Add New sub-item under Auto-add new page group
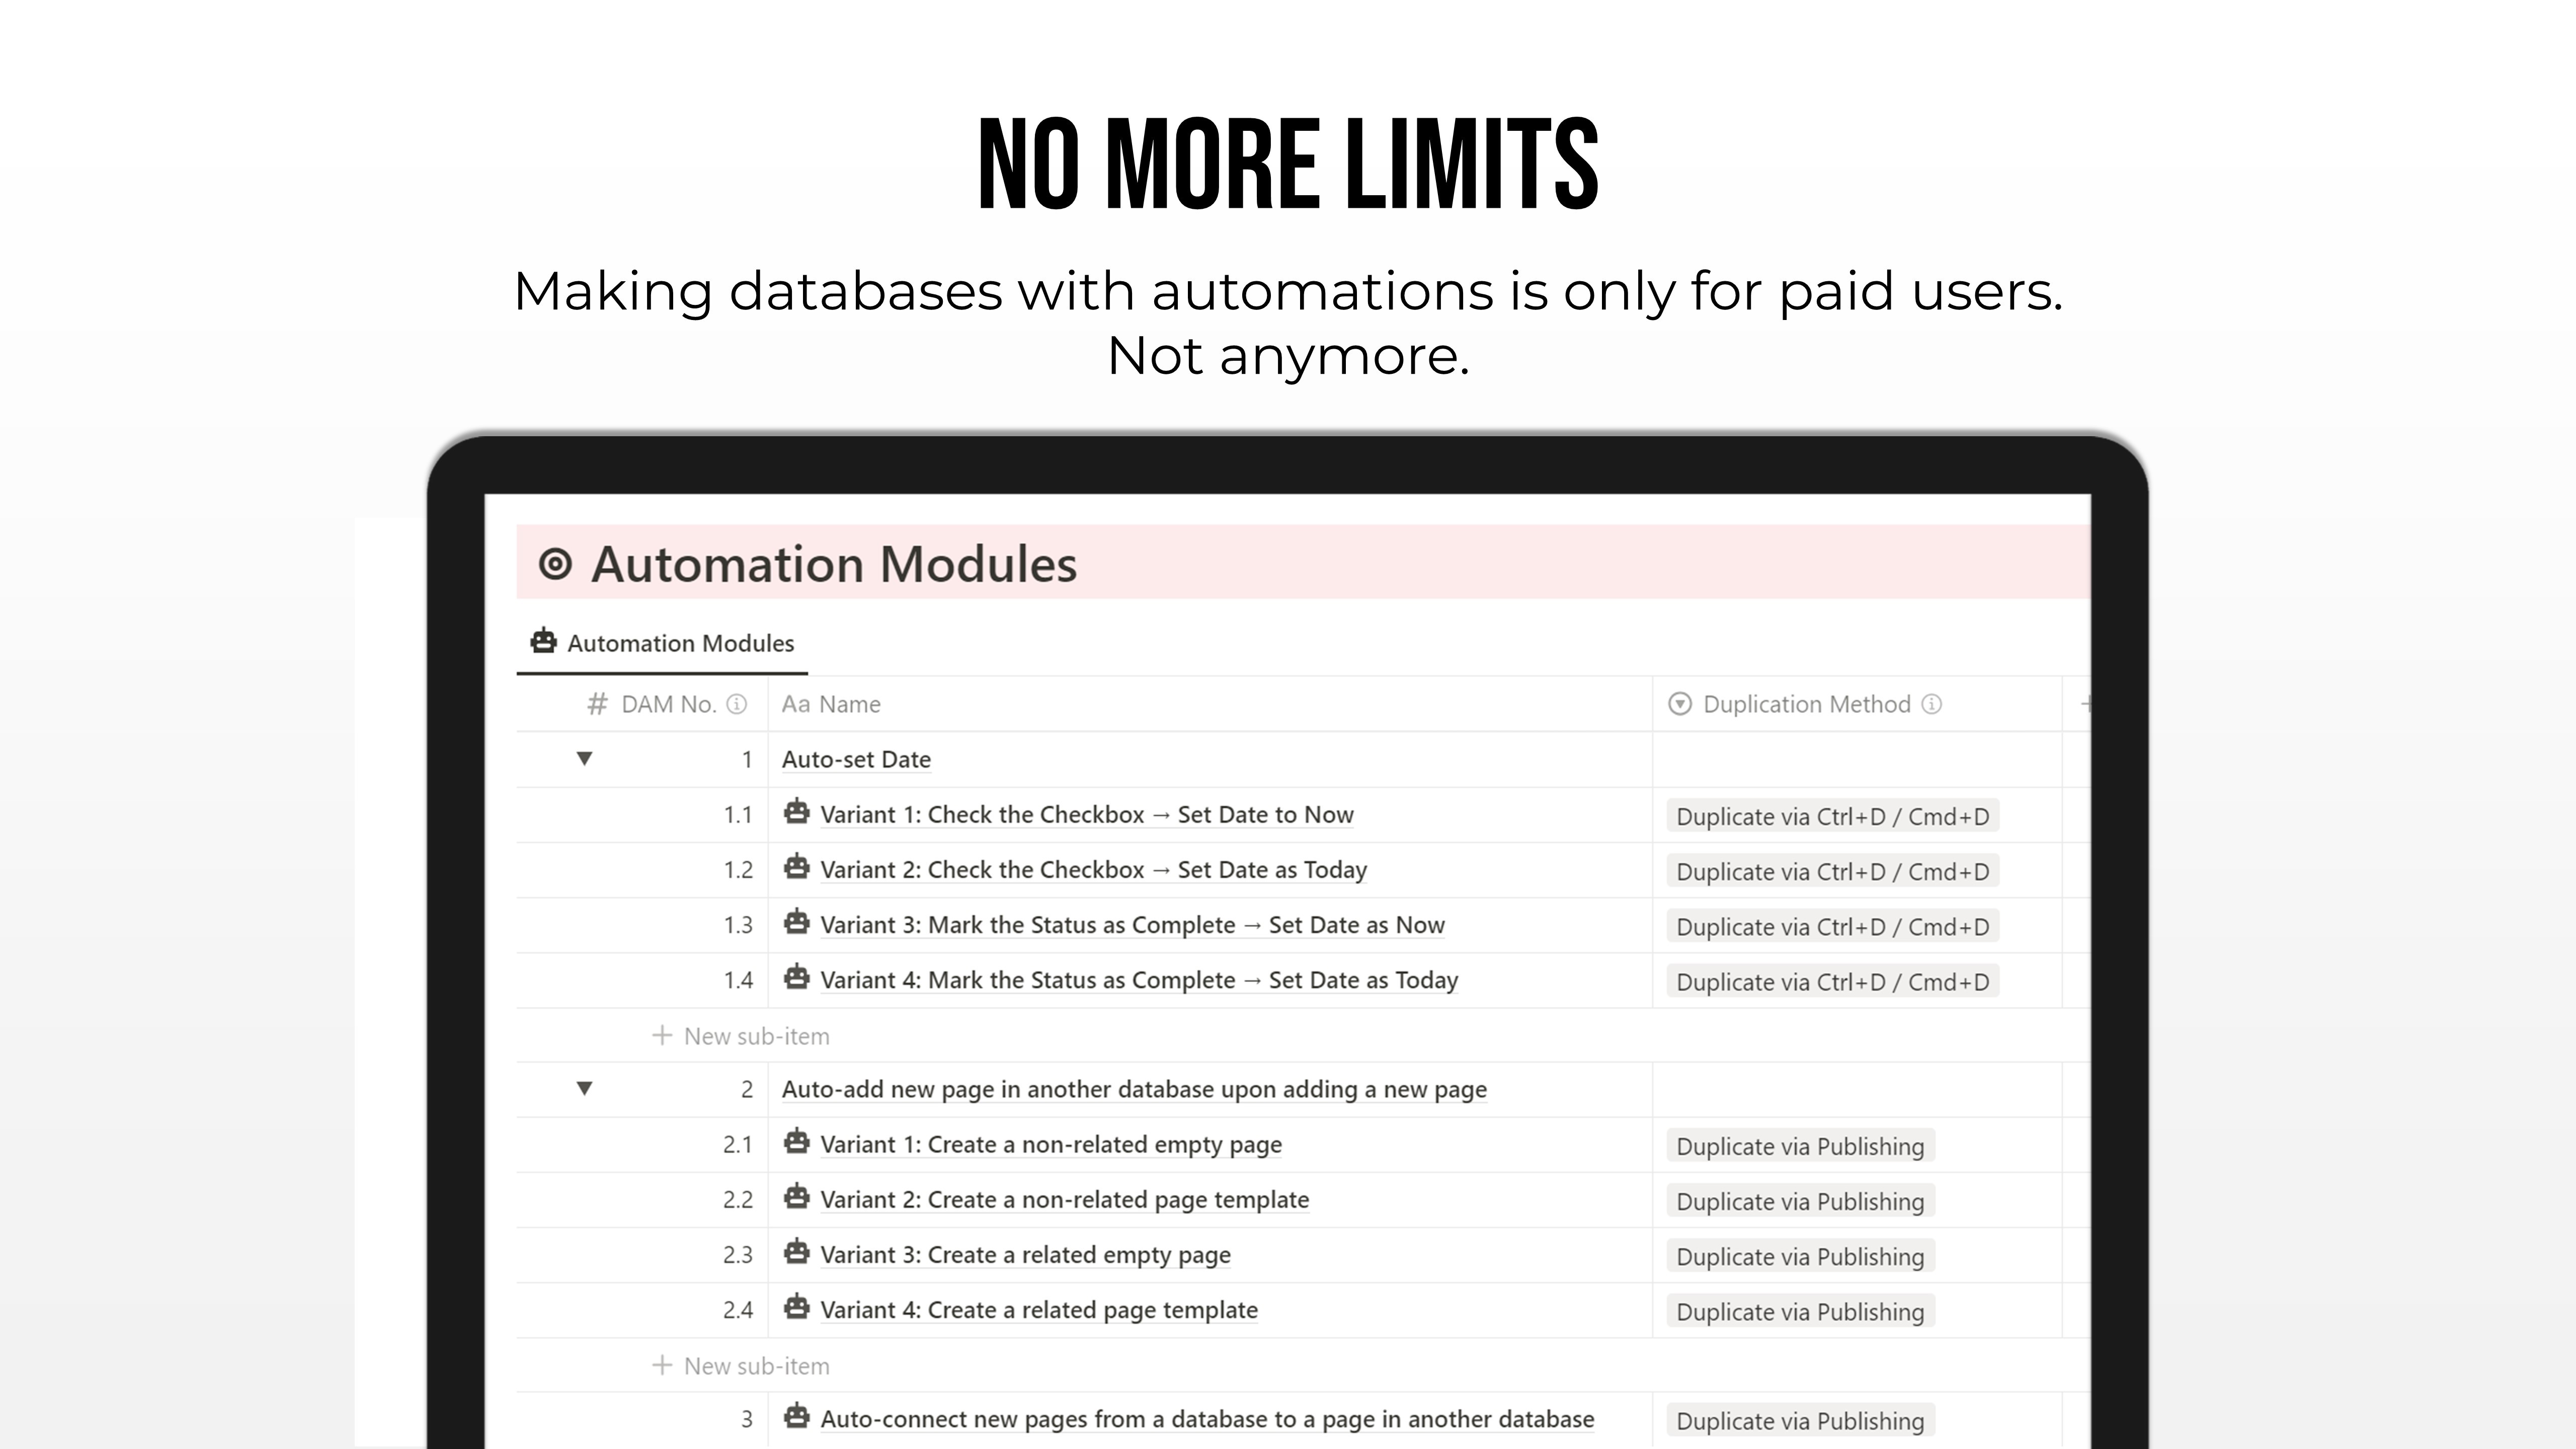The image size is (2576, 1449). point(741,1366)
